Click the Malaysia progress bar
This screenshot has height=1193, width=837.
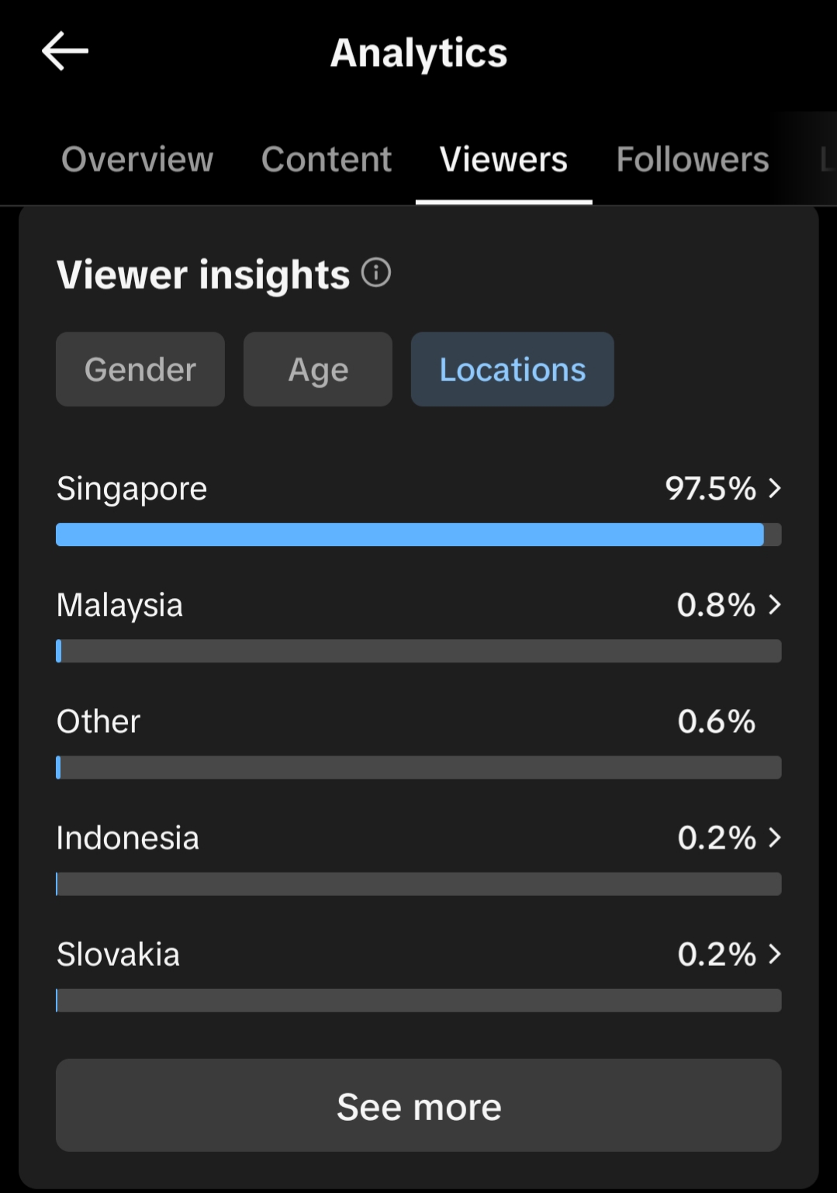click(418, 651)
